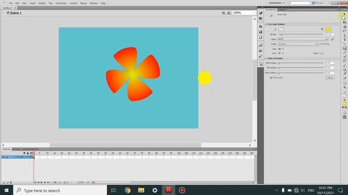Select the Brush tool

(x=344, y=56)
